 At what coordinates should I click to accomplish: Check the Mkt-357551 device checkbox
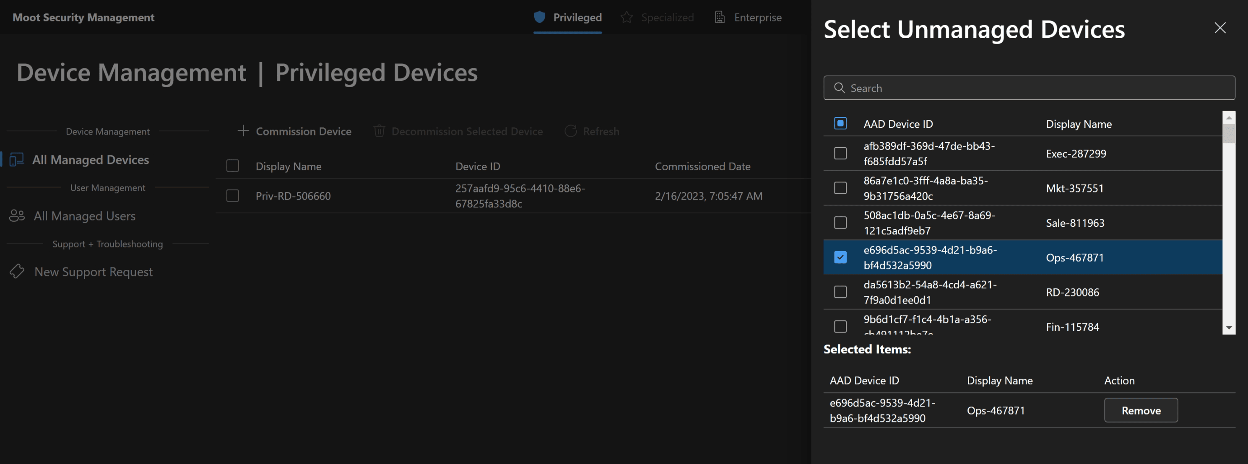point(840,187)
